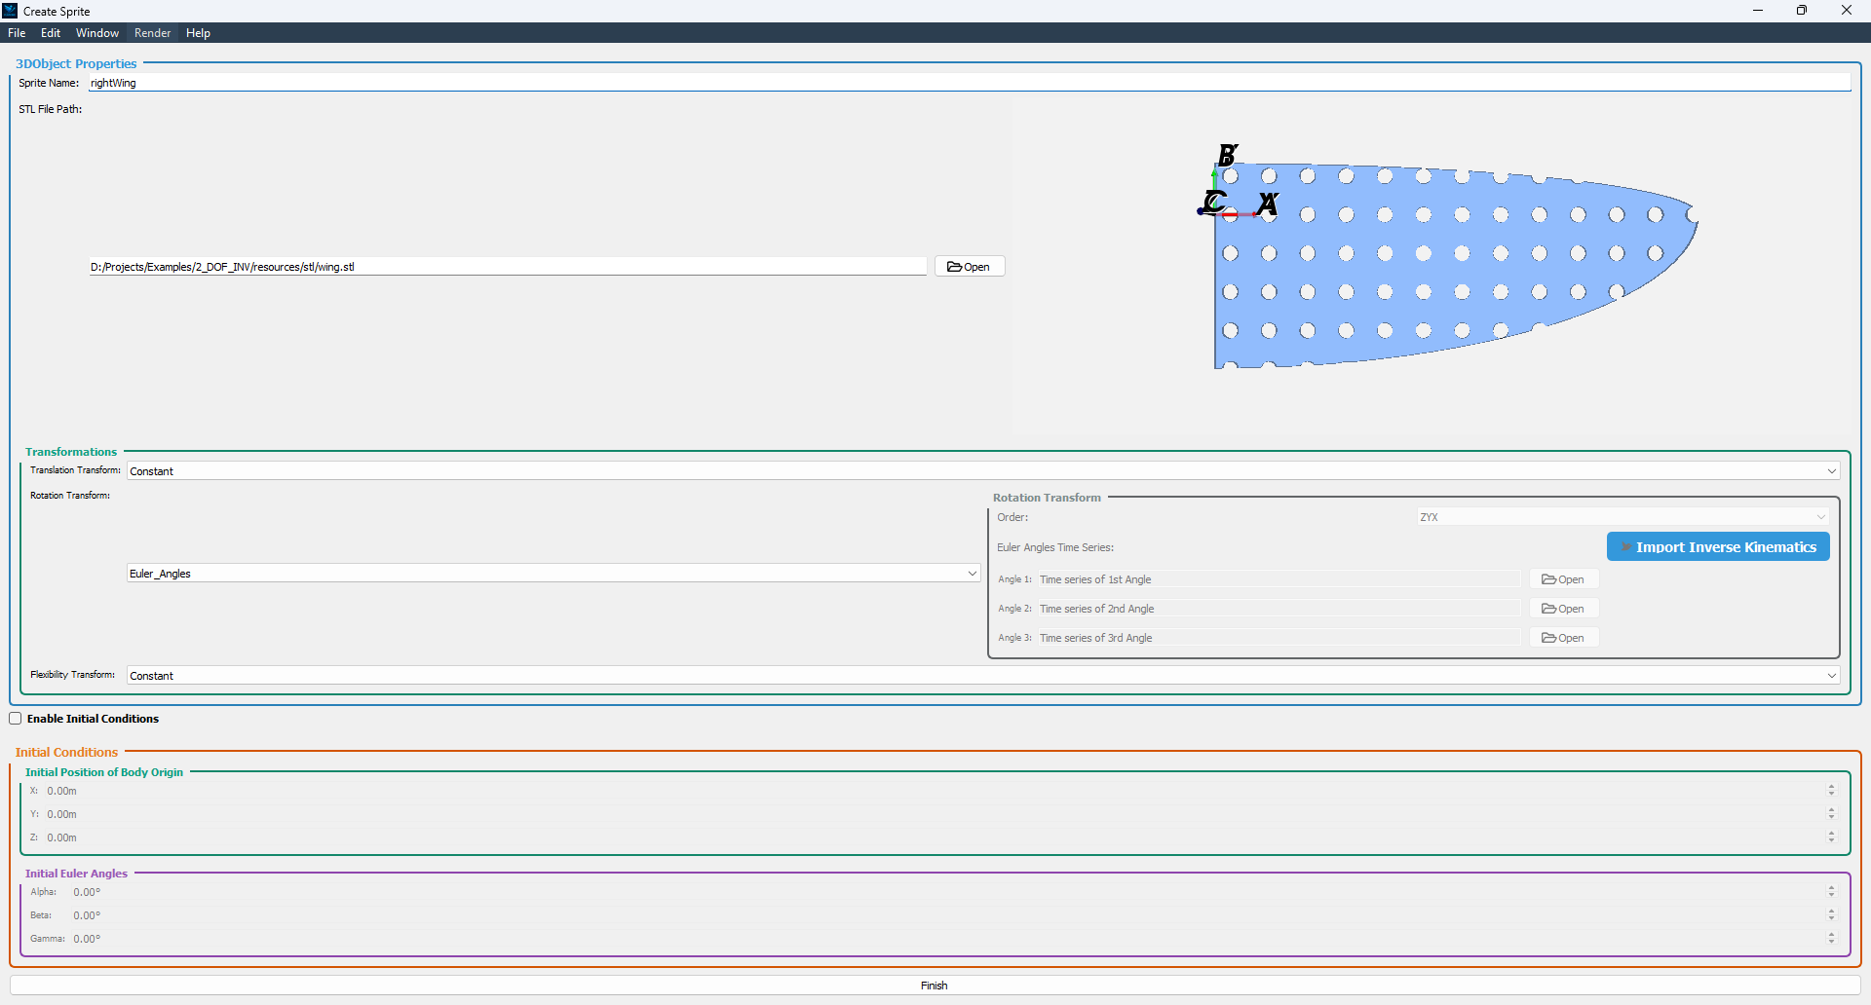Click the X initial position spinner arrows
Screen dimensions: 1871x1005
click(1831, 791)
